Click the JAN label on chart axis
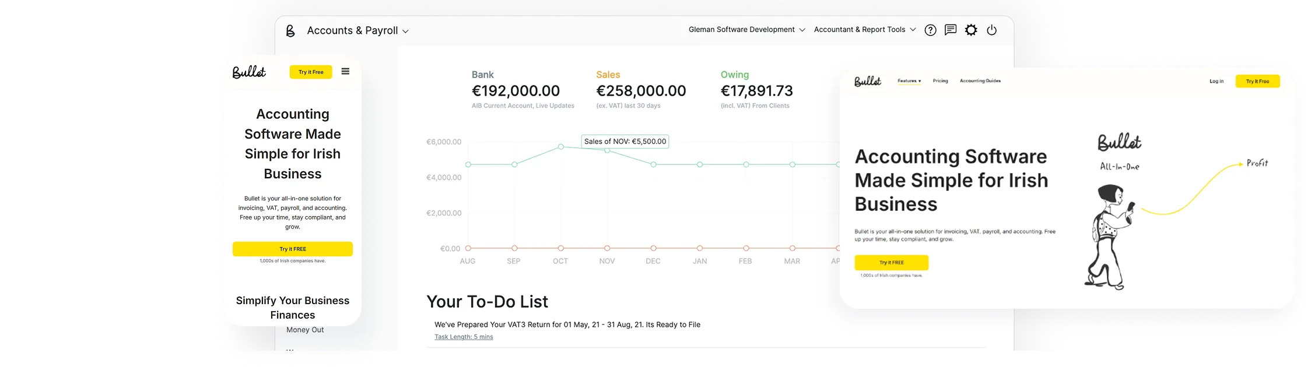The image size is (1311, 367). click(700, 261)
